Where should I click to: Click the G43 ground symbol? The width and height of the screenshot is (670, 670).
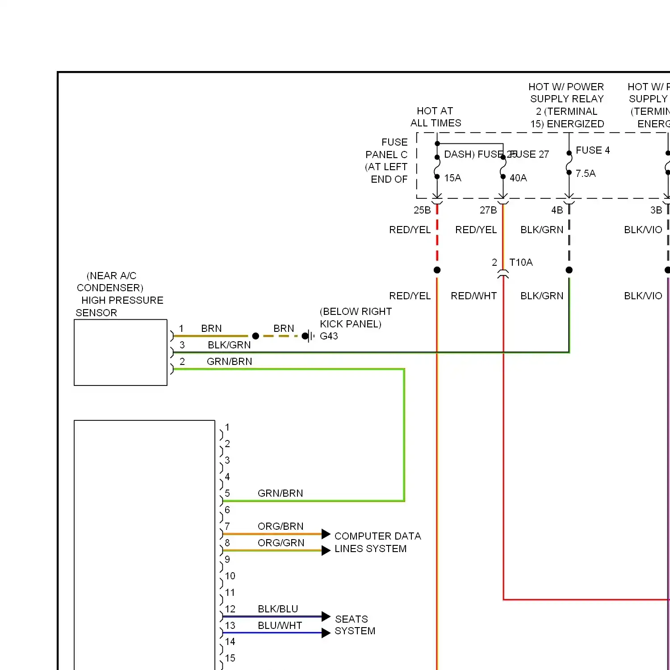(308, 336)
